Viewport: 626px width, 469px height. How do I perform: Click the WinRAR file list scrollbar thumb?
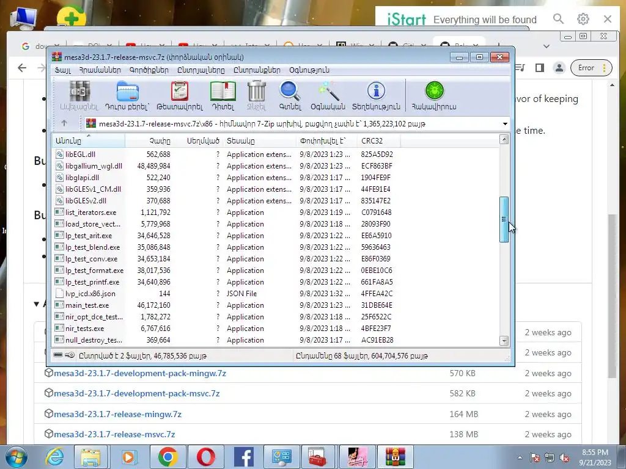504,219
